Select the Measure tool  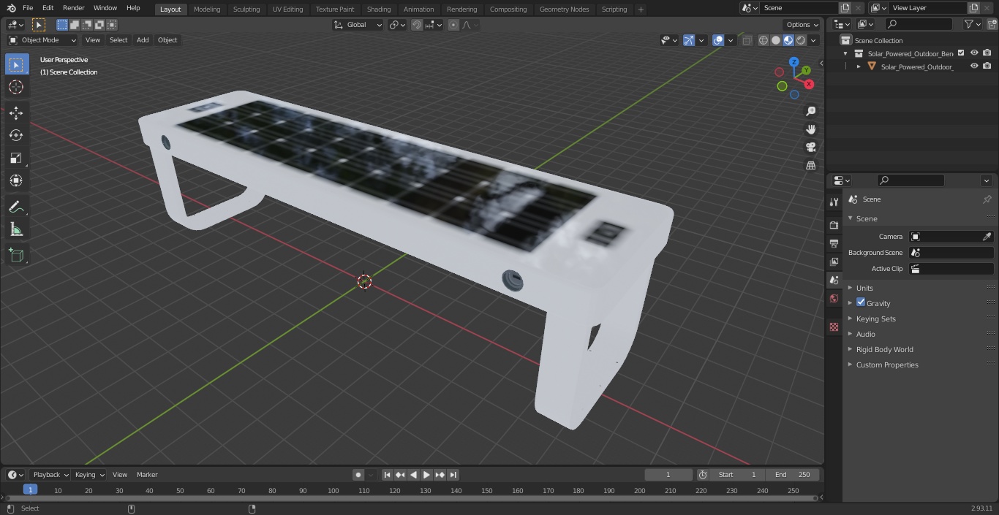coord(16,230)
